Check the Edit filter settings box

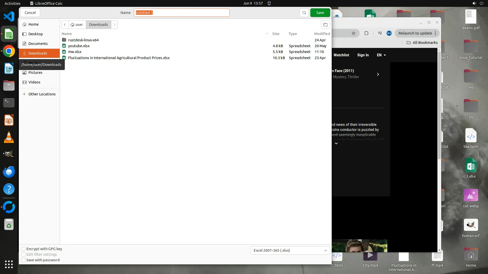[x=23, y=254]
